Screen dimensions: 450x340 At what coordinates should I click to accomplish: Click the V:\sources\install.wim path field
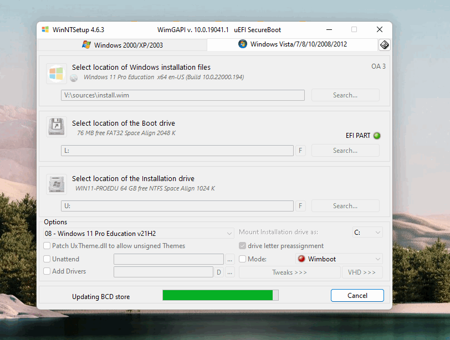point(183,95)
